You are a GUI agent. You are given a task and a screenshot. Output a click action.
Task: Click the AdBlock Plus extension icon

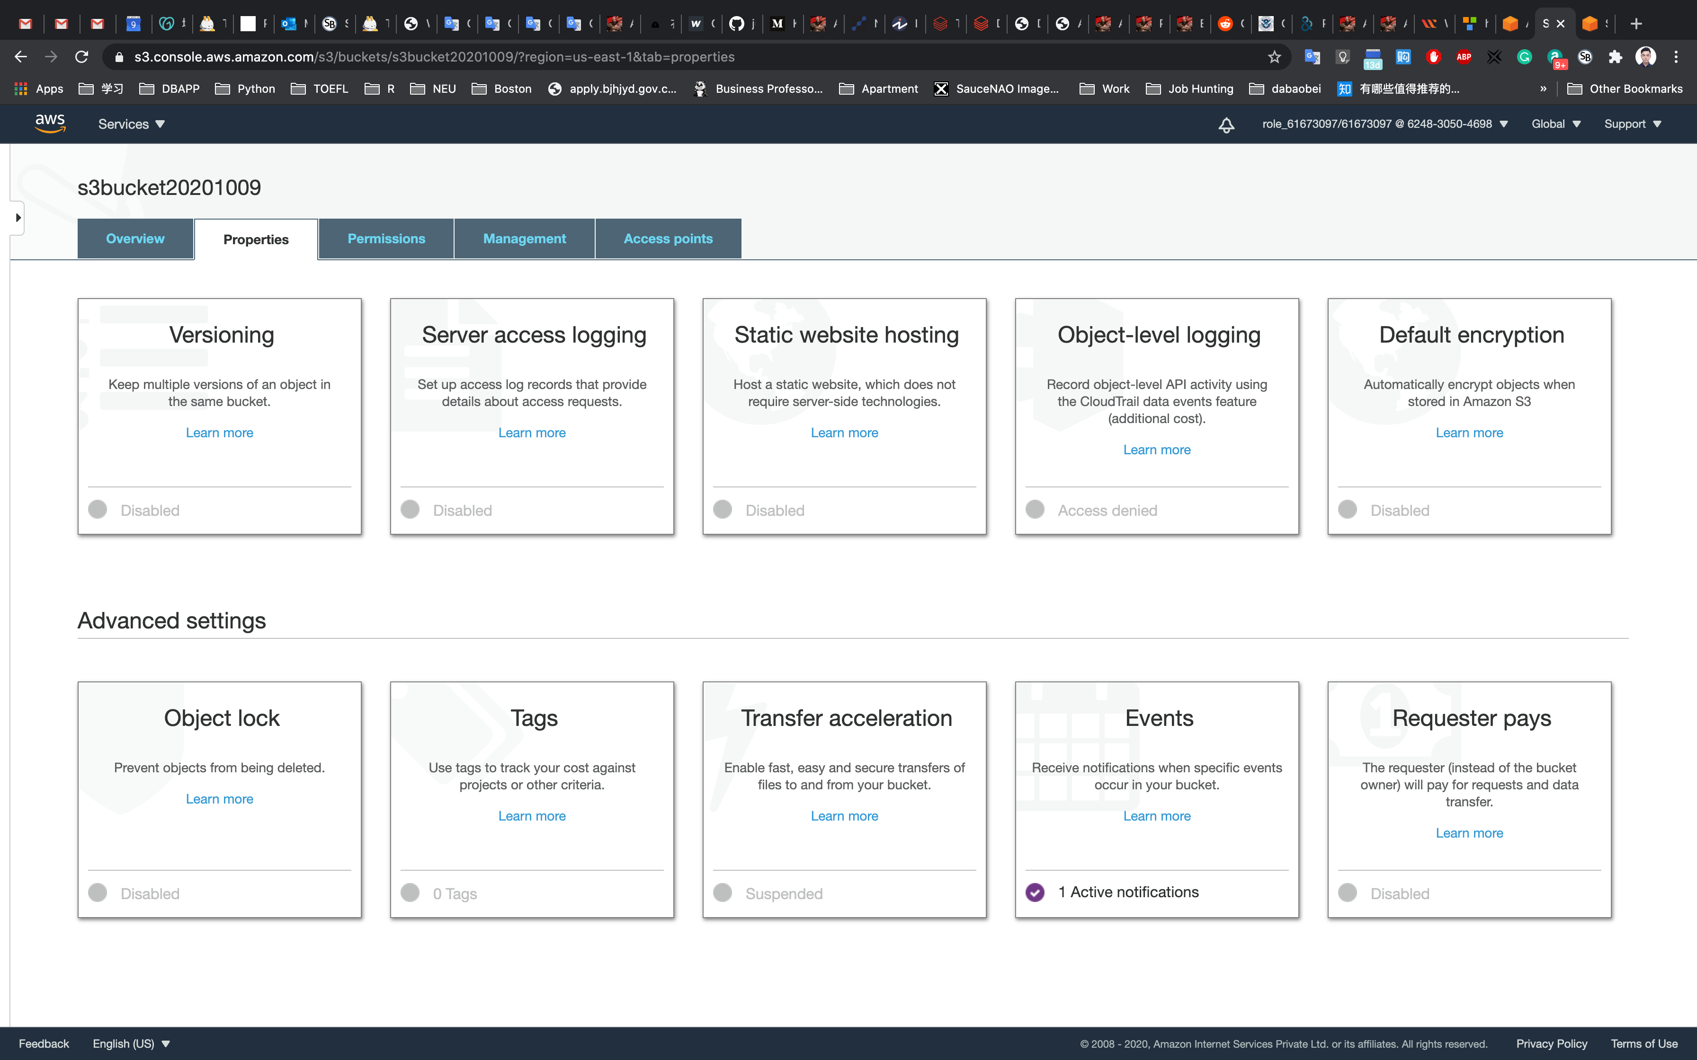pyautogui.click(x=1464, y=57)
